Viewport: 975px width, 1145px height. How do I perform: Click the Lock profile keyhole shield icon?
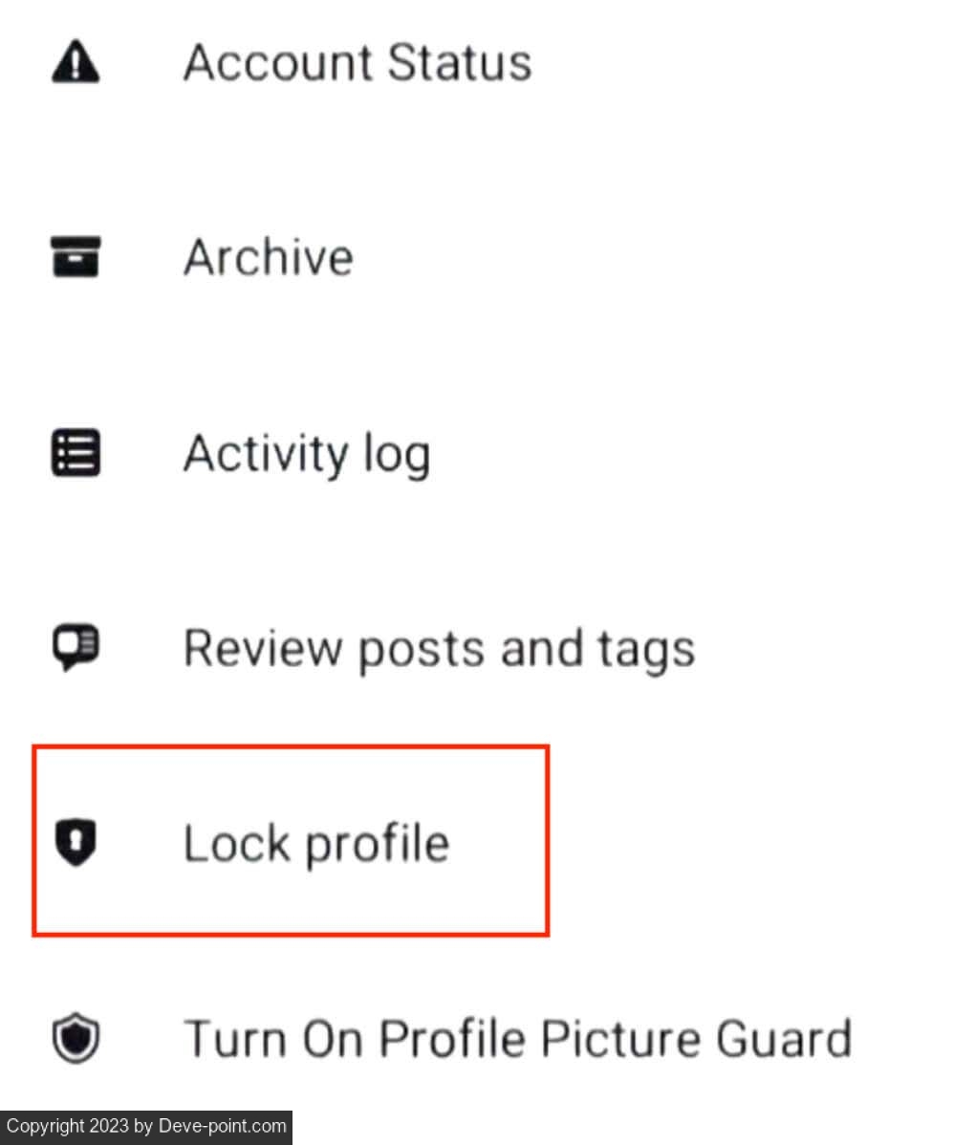point(75,843)
